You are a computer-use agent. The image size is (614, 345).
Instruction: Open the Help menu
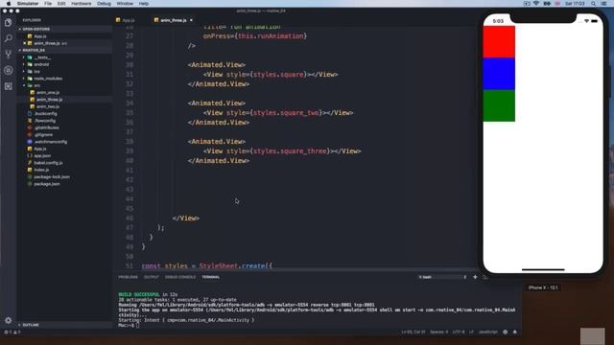point(144,4)
